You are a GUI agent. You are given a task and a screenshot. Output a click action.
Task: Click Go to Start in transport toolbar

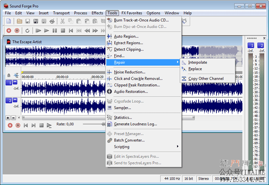pyautogui.click(x=71, y=31)
